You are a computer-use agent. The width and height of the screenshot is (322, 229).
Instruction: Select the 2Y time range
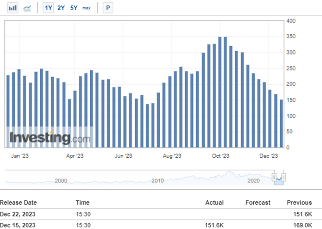[x=61, y=8]
